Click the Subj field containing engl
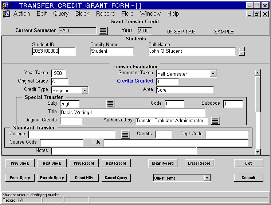 point(70,104)
